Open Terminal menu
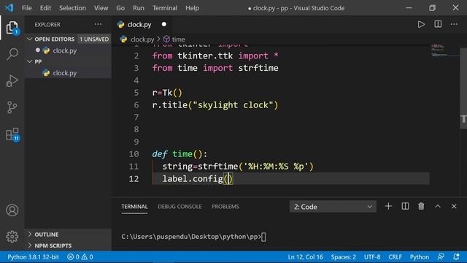This screenshot has height=263, width=467. [x=165, y=8]
